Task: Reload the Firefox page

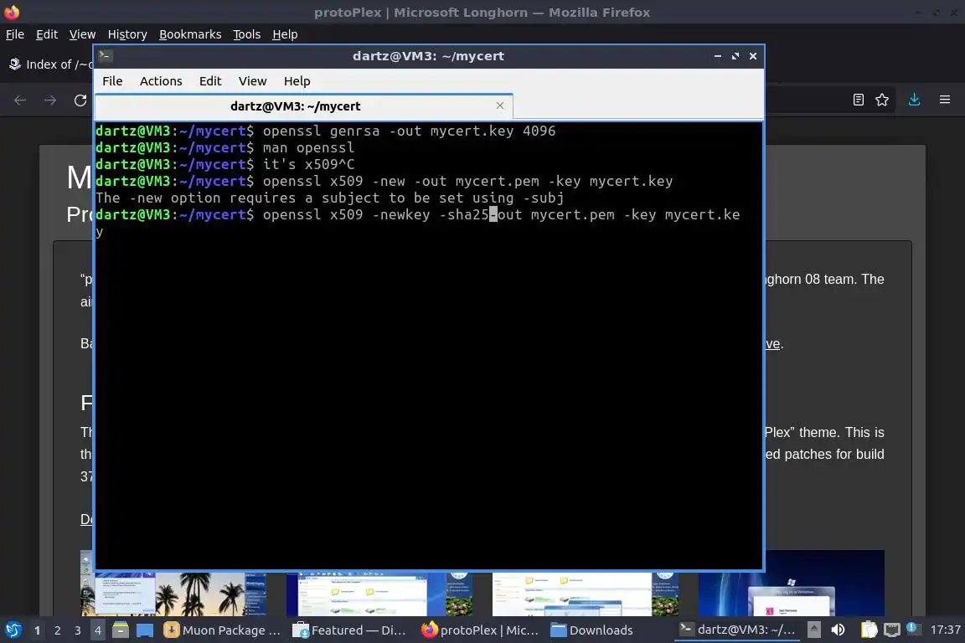Action: click(x=80, y=100)
